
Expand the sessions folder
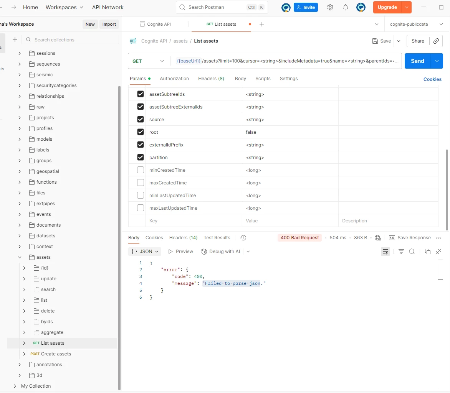coord(20,53)
